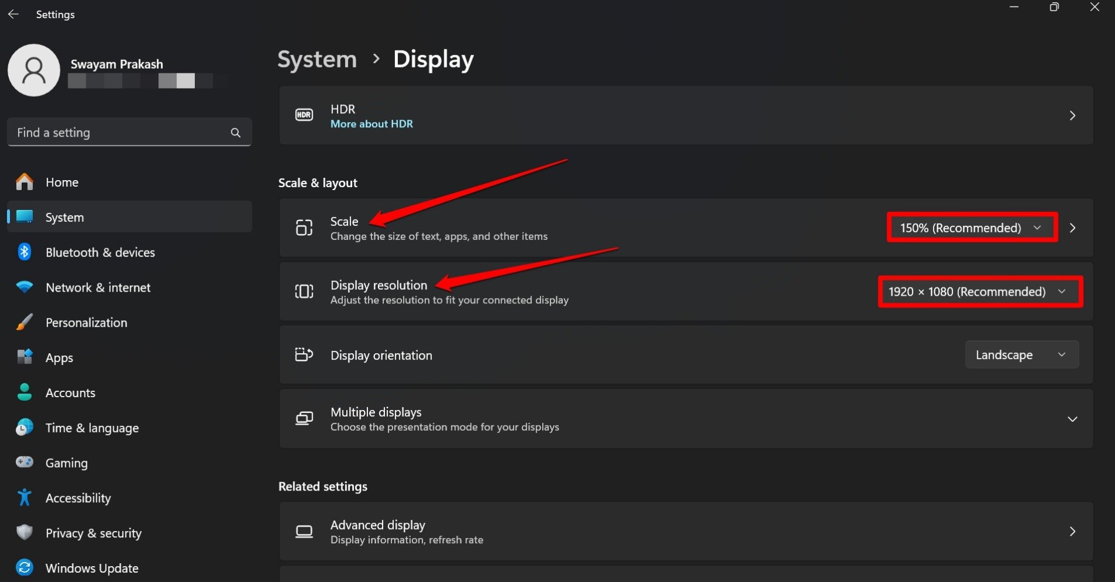The height and width of the screenshot is (582, 1115).
Task: Open the Display resolution 1920 × 1080 dropdown
Action: point(979,292)
